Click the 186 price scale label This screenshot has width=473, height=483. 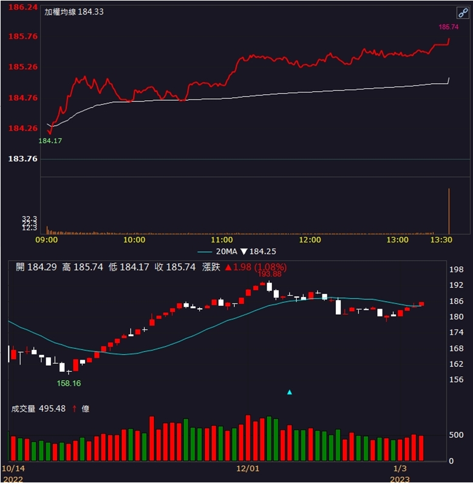coord(457,301)
